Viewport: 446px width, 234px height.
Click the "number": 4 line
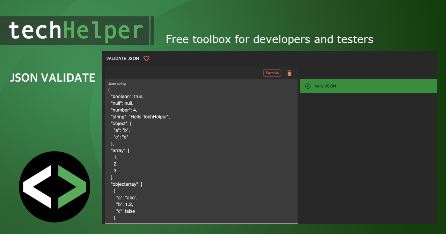[x=125, y=110]
